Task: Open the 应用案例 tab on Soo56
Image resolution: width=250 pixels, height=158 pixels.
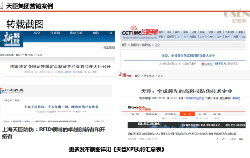Action: coord(171,114)
